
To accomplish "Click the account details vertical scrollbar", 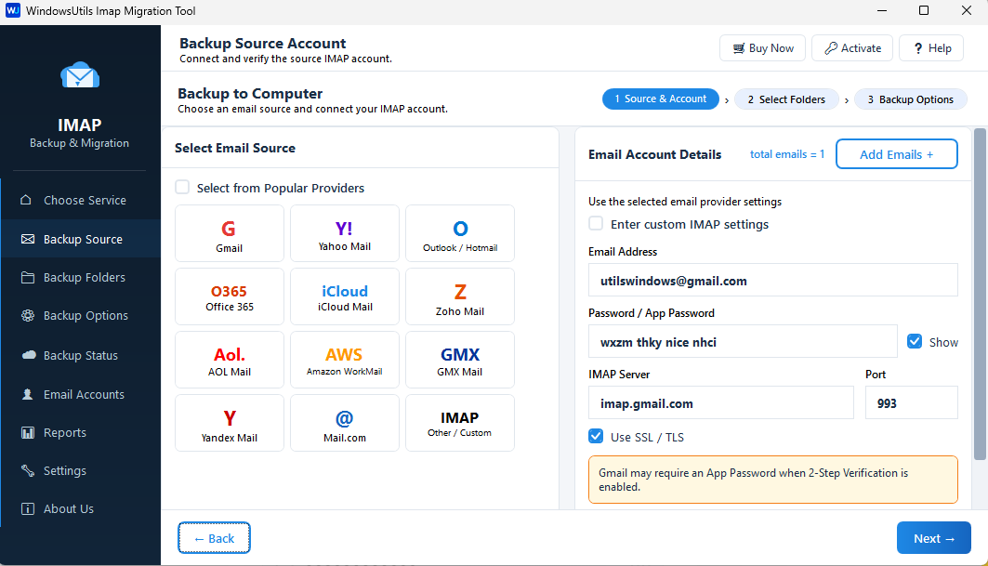I will 980,295.
